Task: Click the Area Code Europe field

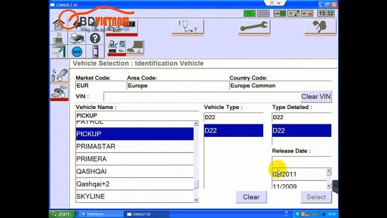Action: pyautogui.click(x=178, y=85)
